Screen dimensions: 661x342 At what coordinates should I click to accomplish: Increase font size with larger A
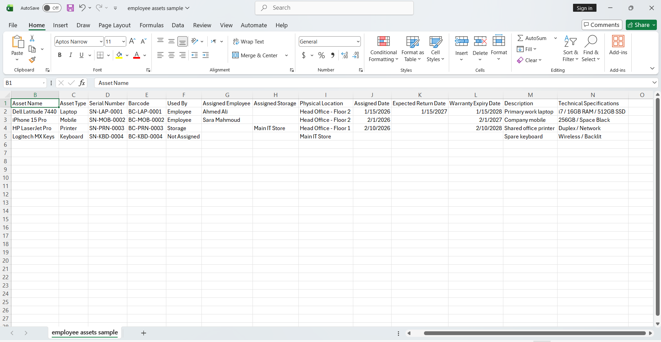(132, 41)
